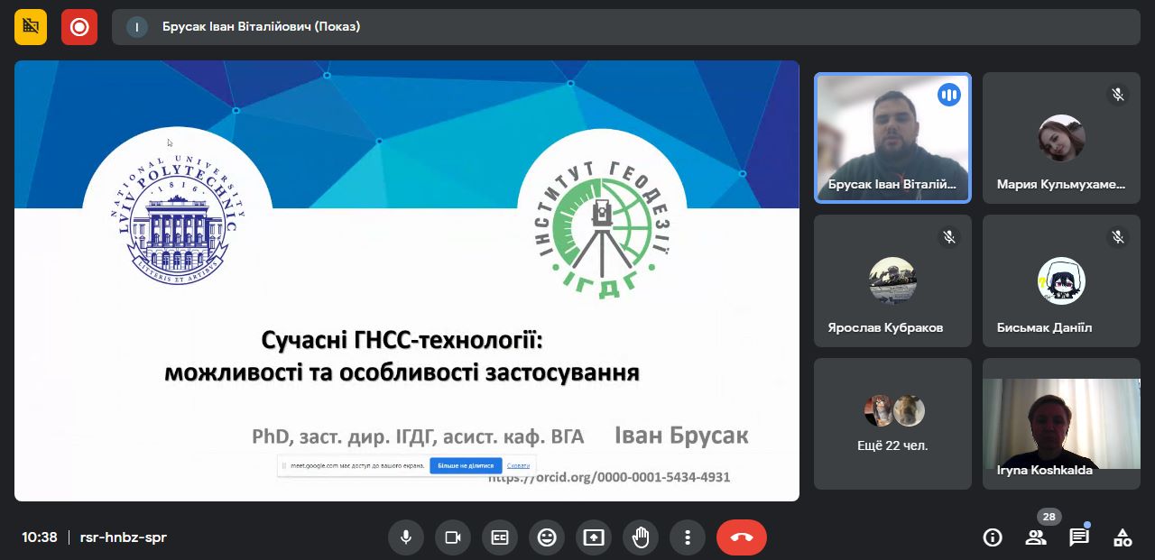
Task: Select the Брусак Іван Віталій... video tile
Action: point(893,137)
